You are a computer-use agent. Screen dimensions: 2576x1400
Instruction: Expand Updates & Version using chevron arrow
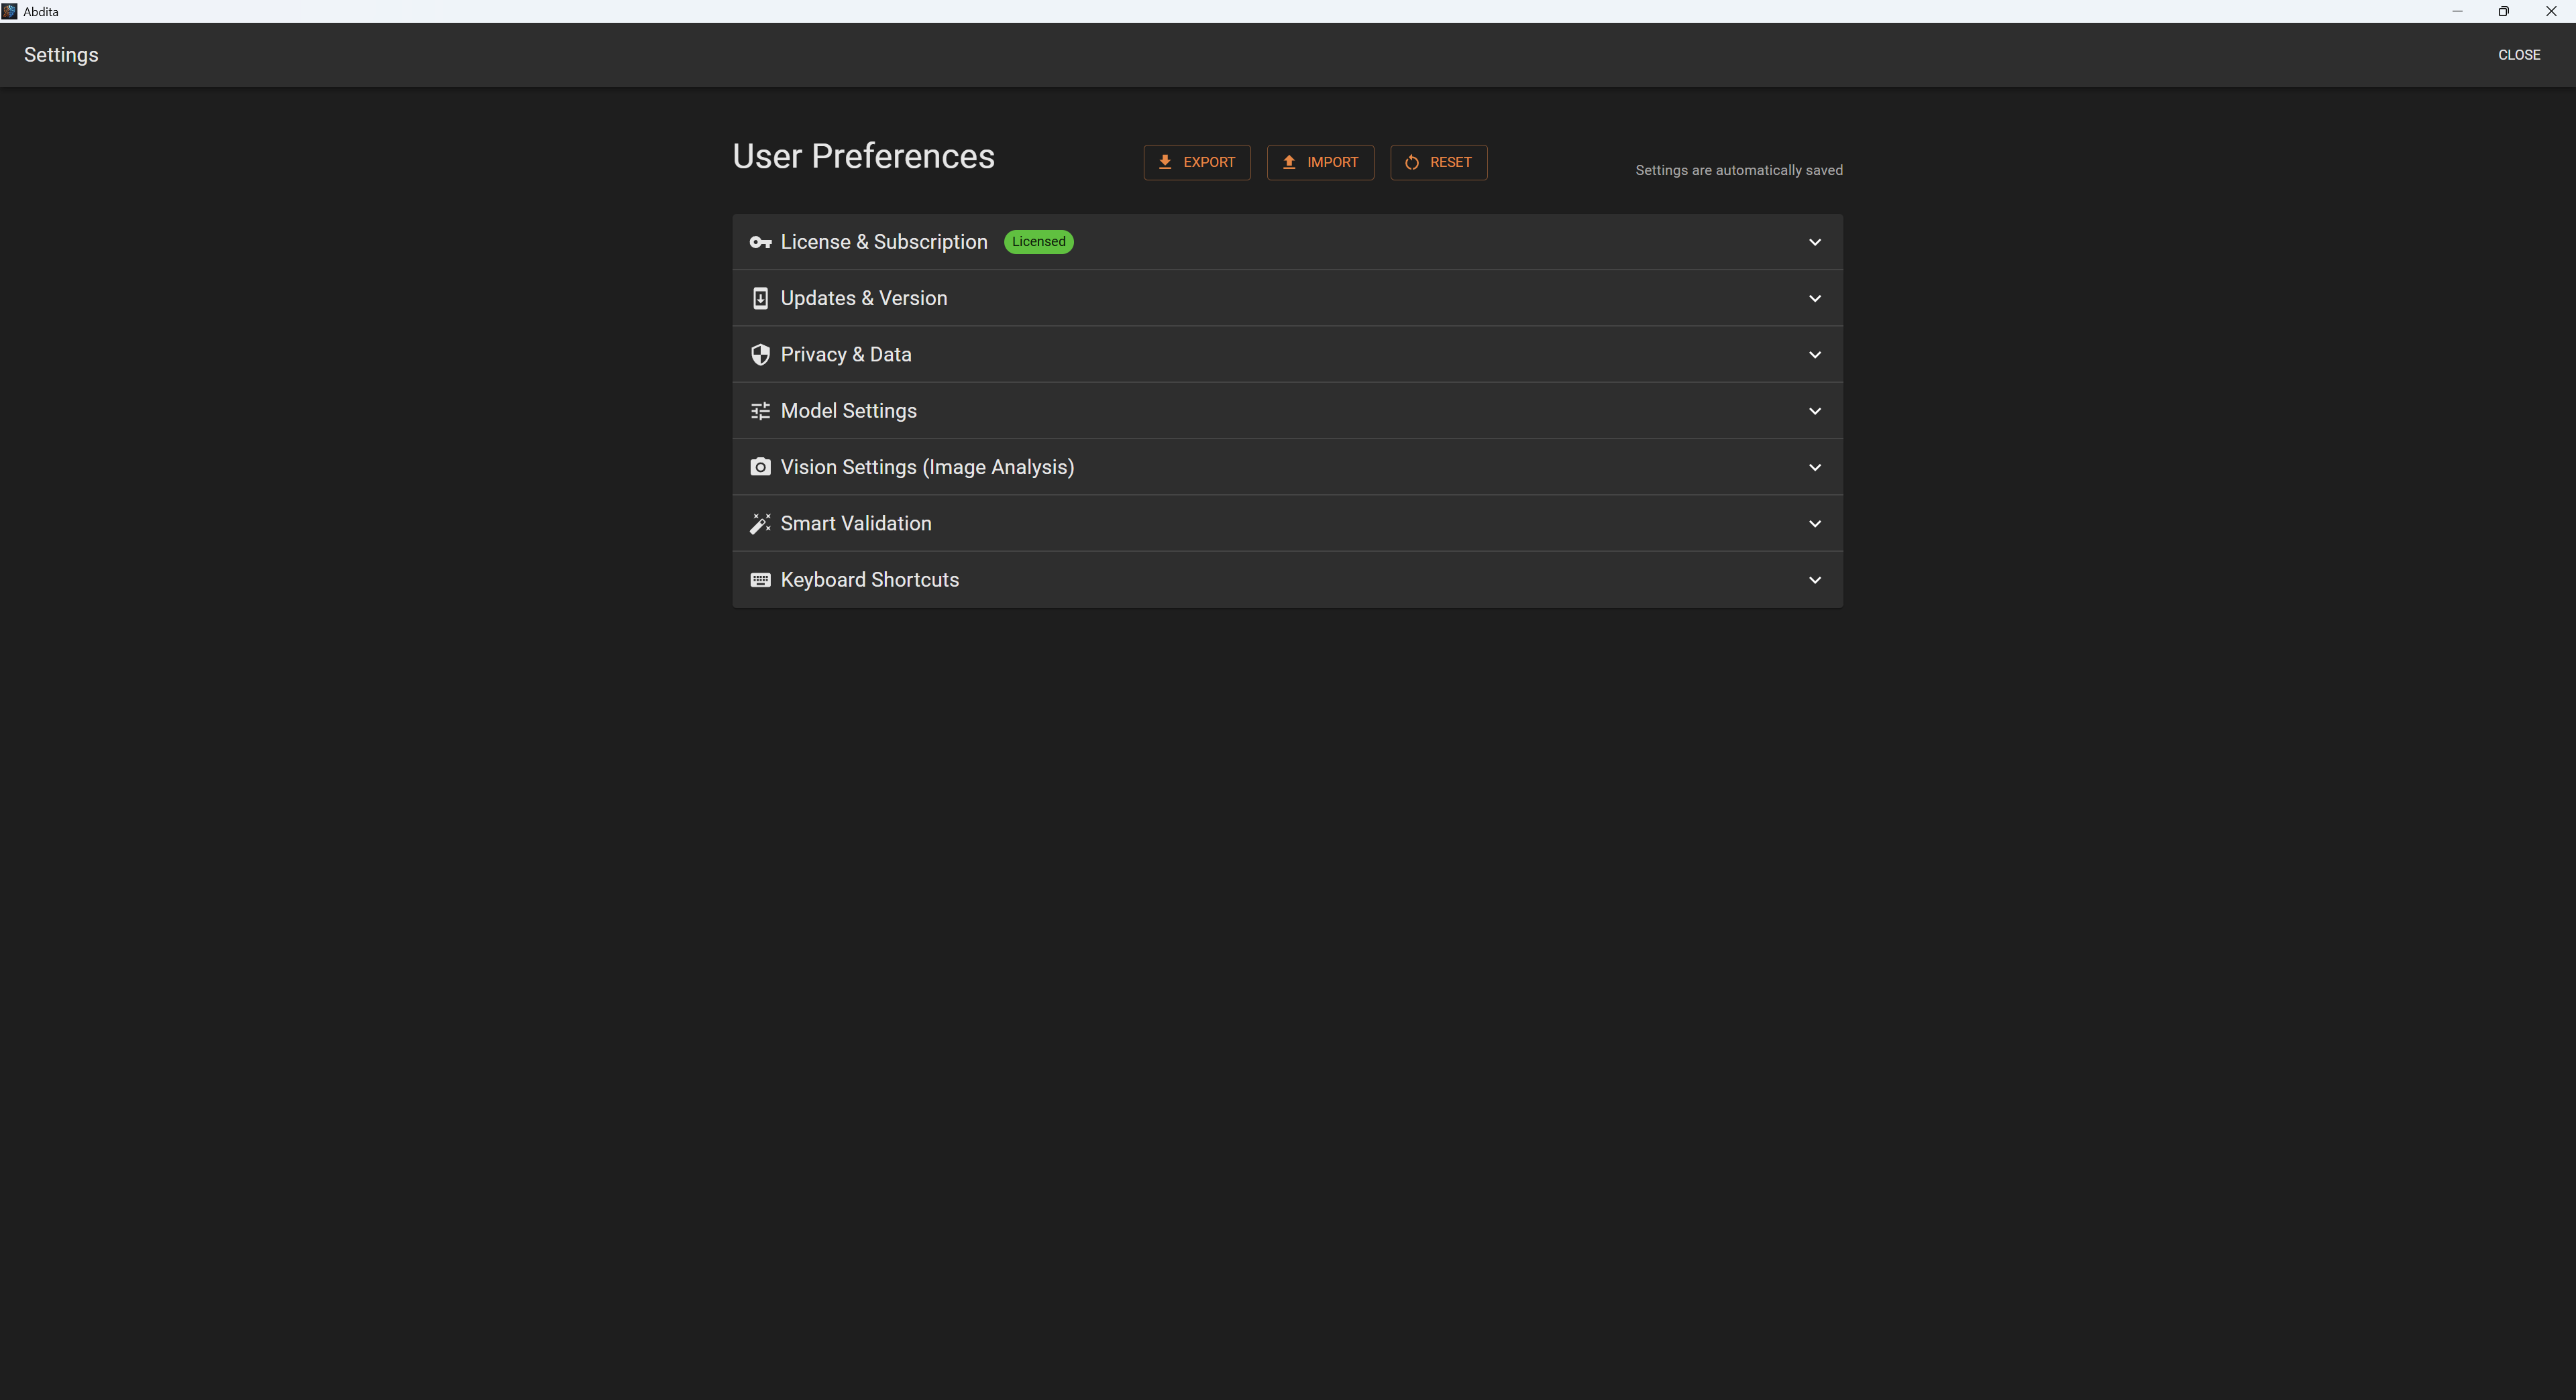pyautogui.click(x=1814, y=299)
